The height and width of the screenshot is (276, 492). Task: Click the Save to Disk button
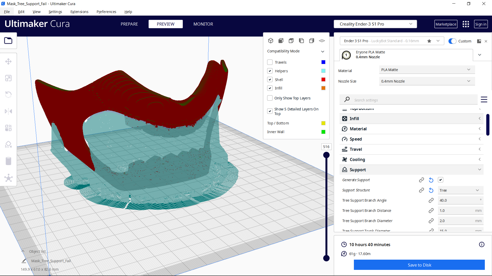pyautogui.click(x=419, y=265)
